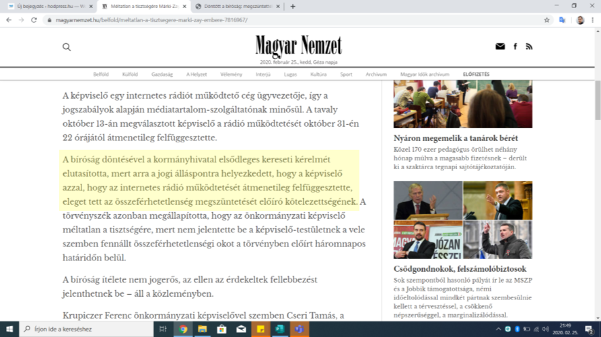Open the RSS feed icon
Screen dimensions: 601x337
(x=529, y=46)
